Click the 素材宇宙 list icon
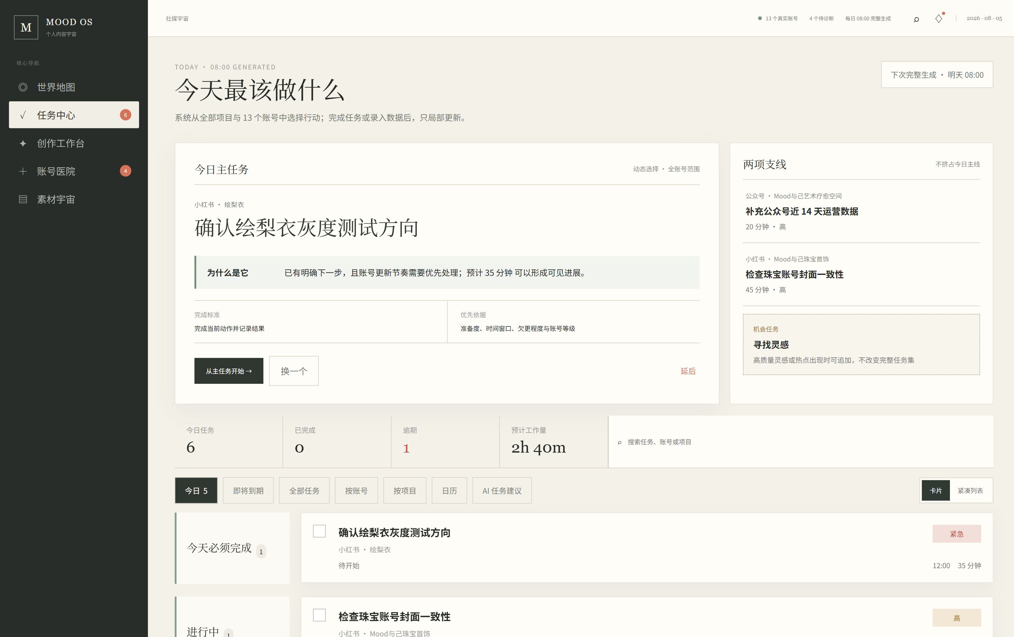The image size is (1014, 637). 23,199
